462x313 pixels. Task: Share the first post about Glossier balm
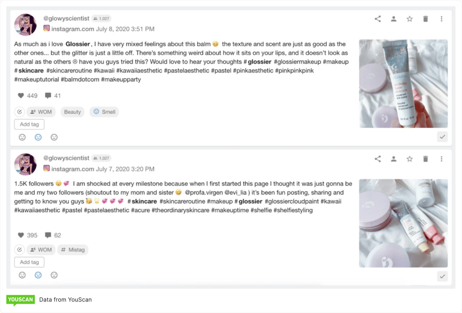click(378, 19)
